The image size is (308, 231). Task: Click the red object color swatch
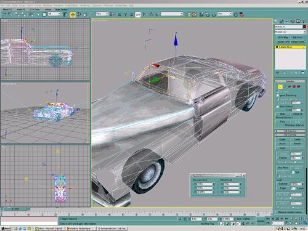pyautogui.click(x=304, y=26)
